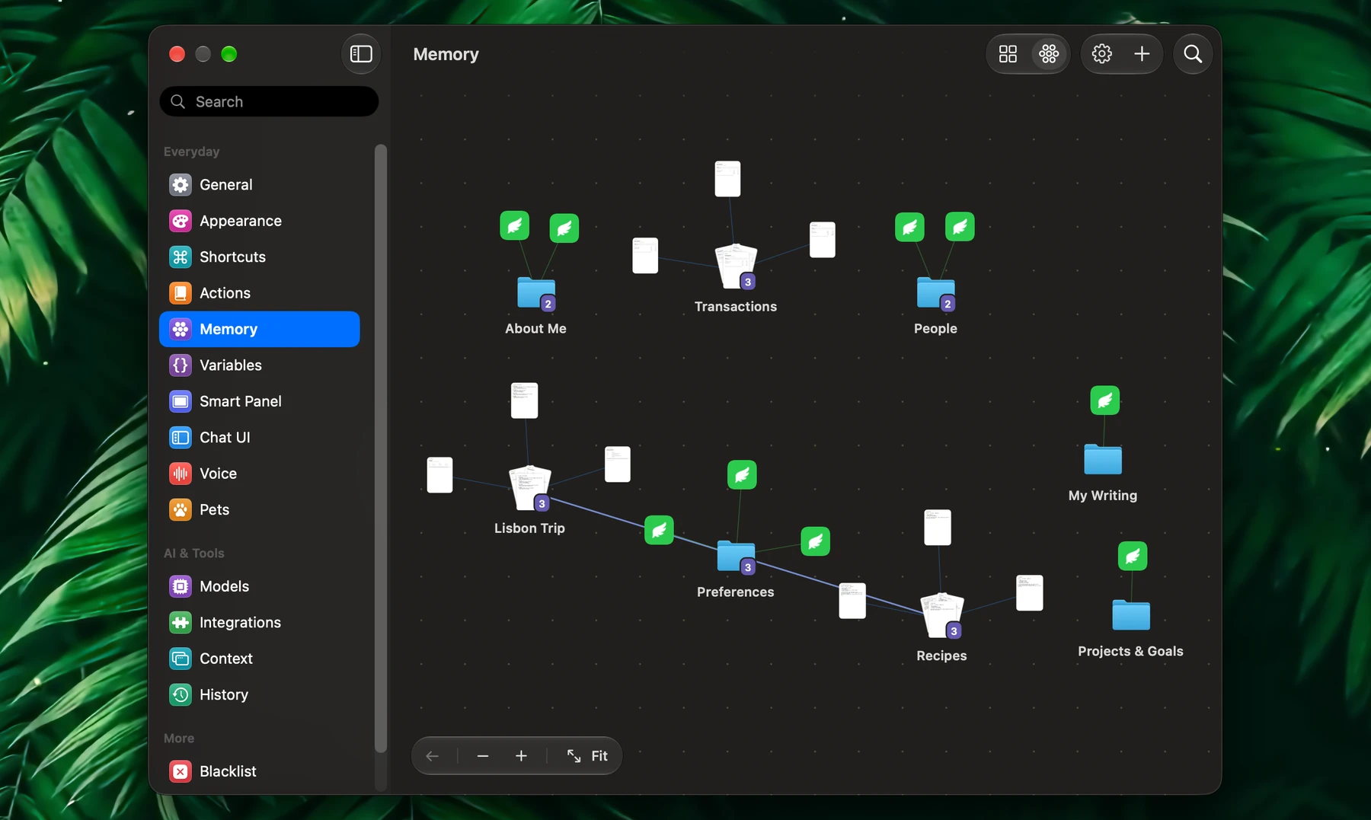Open Integrations section

coord(260,623)
